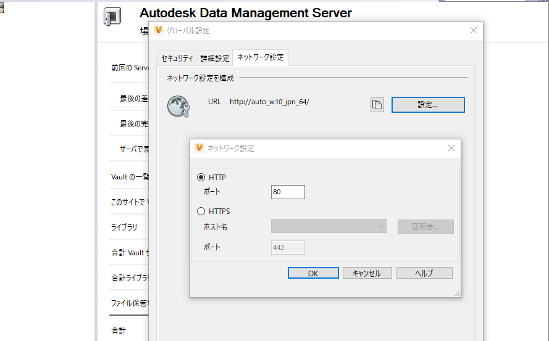Screen dimensions: 549x341
Task: Click the resize grip of ネットワーク設定 dialog
Action: 457,294
